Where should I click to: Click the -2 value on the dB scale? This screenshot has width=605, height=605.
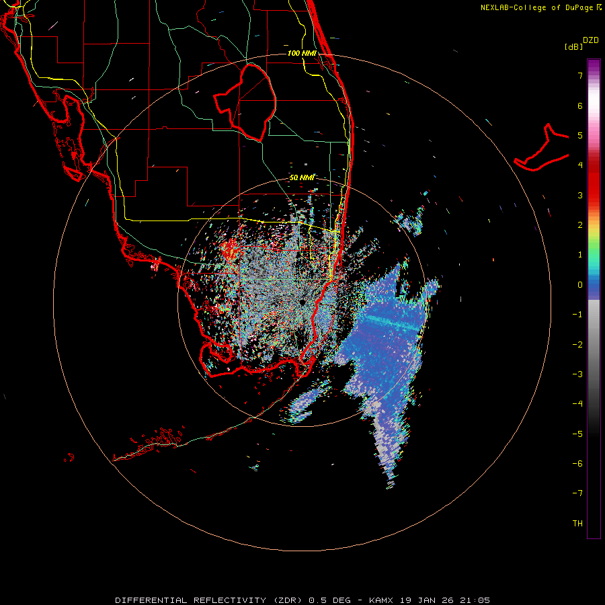577,345
